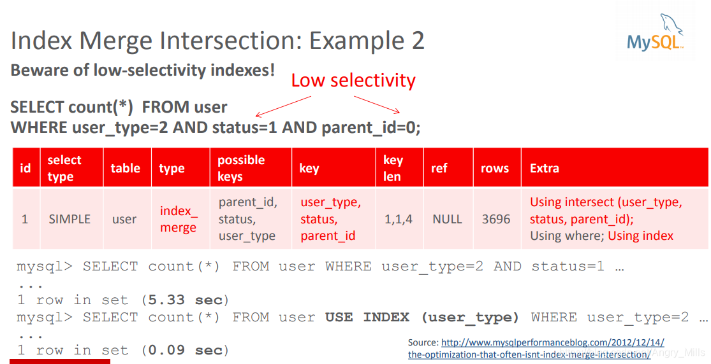Screen dimensions: 711x364
Task: Select the 'SIMPLE' cell
Action: [70, 219]
